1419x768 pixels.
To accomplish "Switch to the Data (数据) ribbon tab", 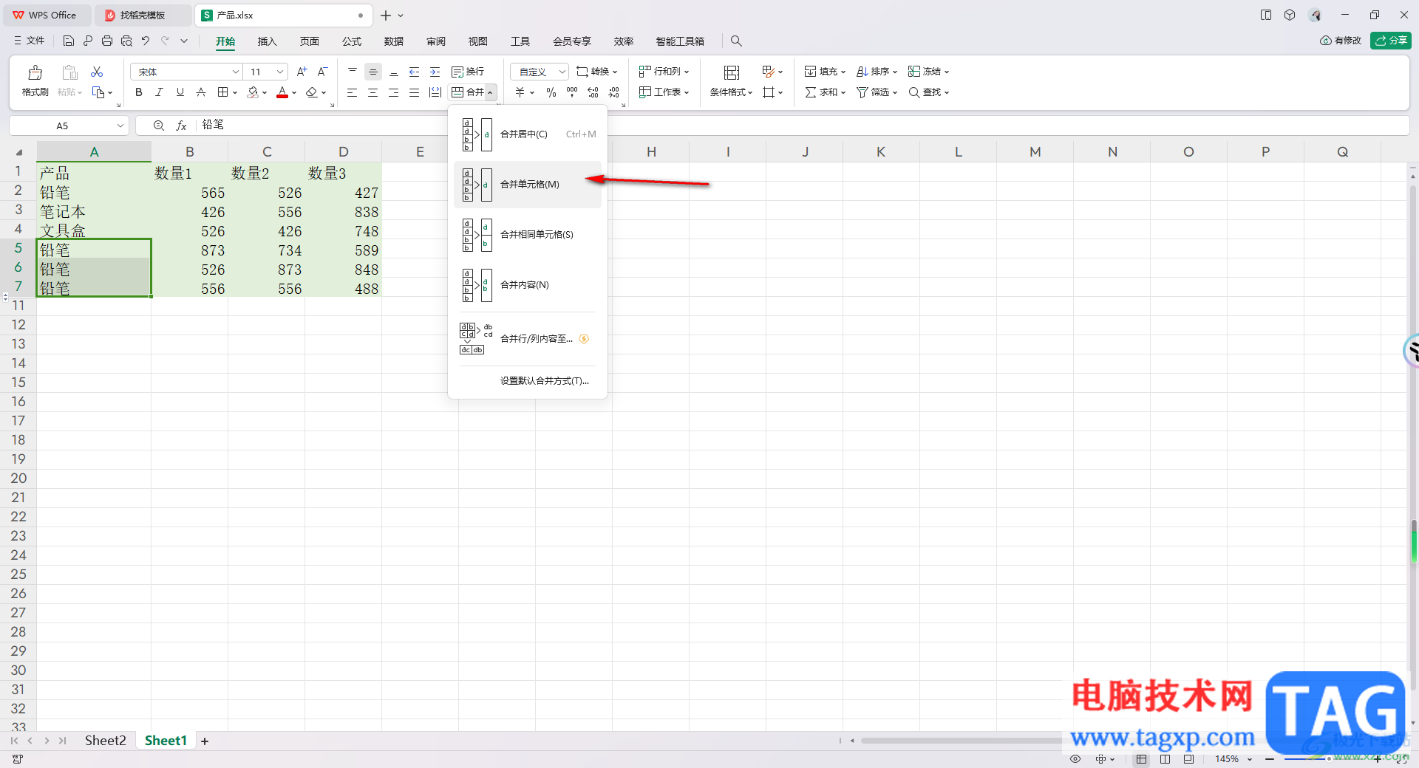I will click(x=394, y=41).
